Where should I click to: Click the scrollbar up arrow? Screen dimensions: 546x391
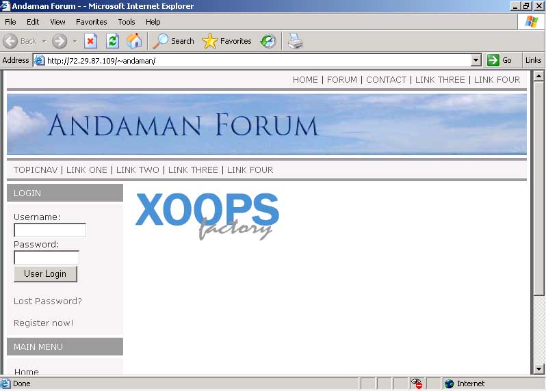(538, 76)
